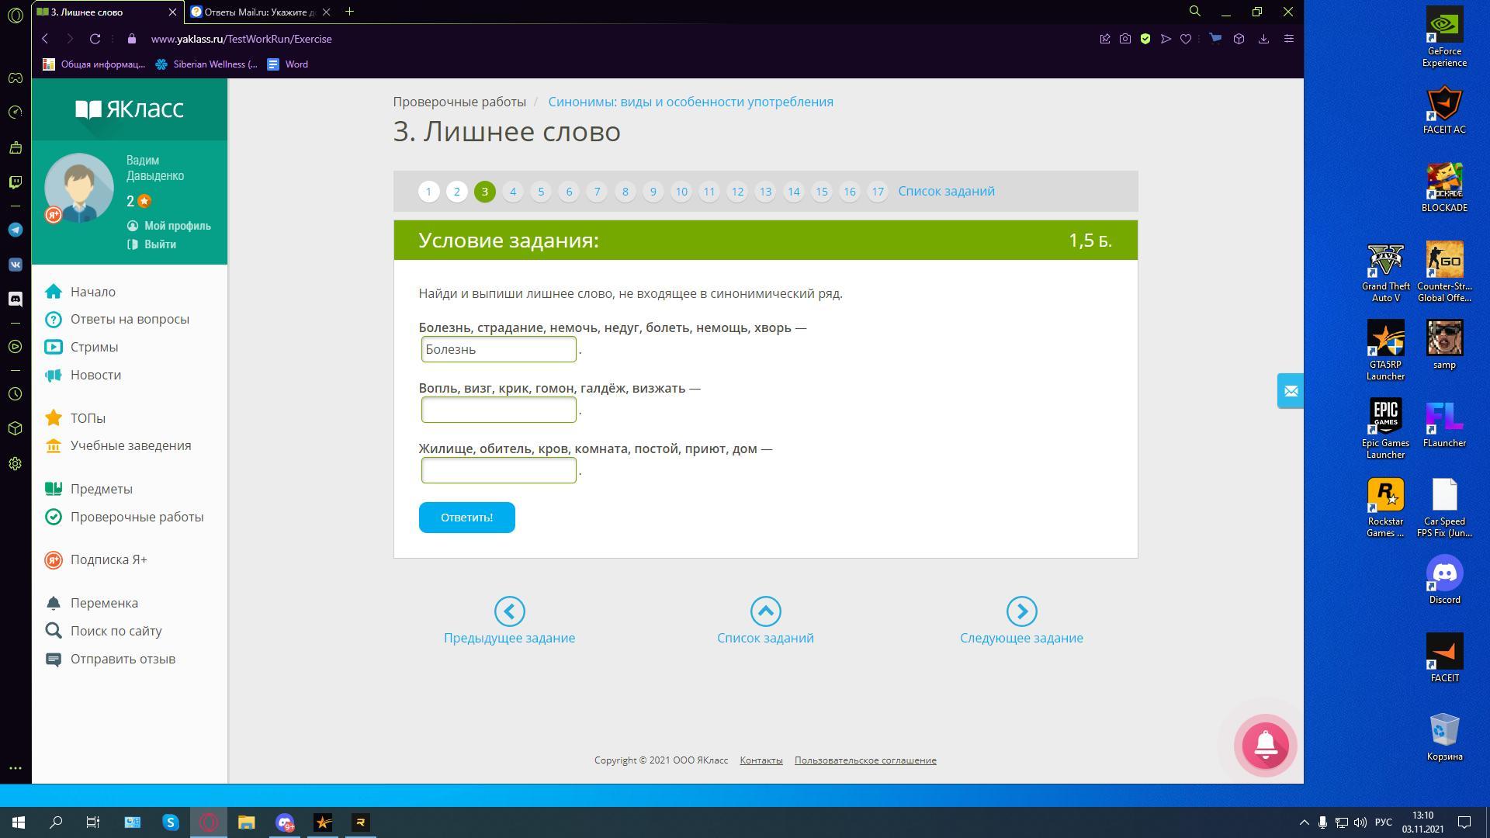Open VK from the Opera sidebar

16,265
